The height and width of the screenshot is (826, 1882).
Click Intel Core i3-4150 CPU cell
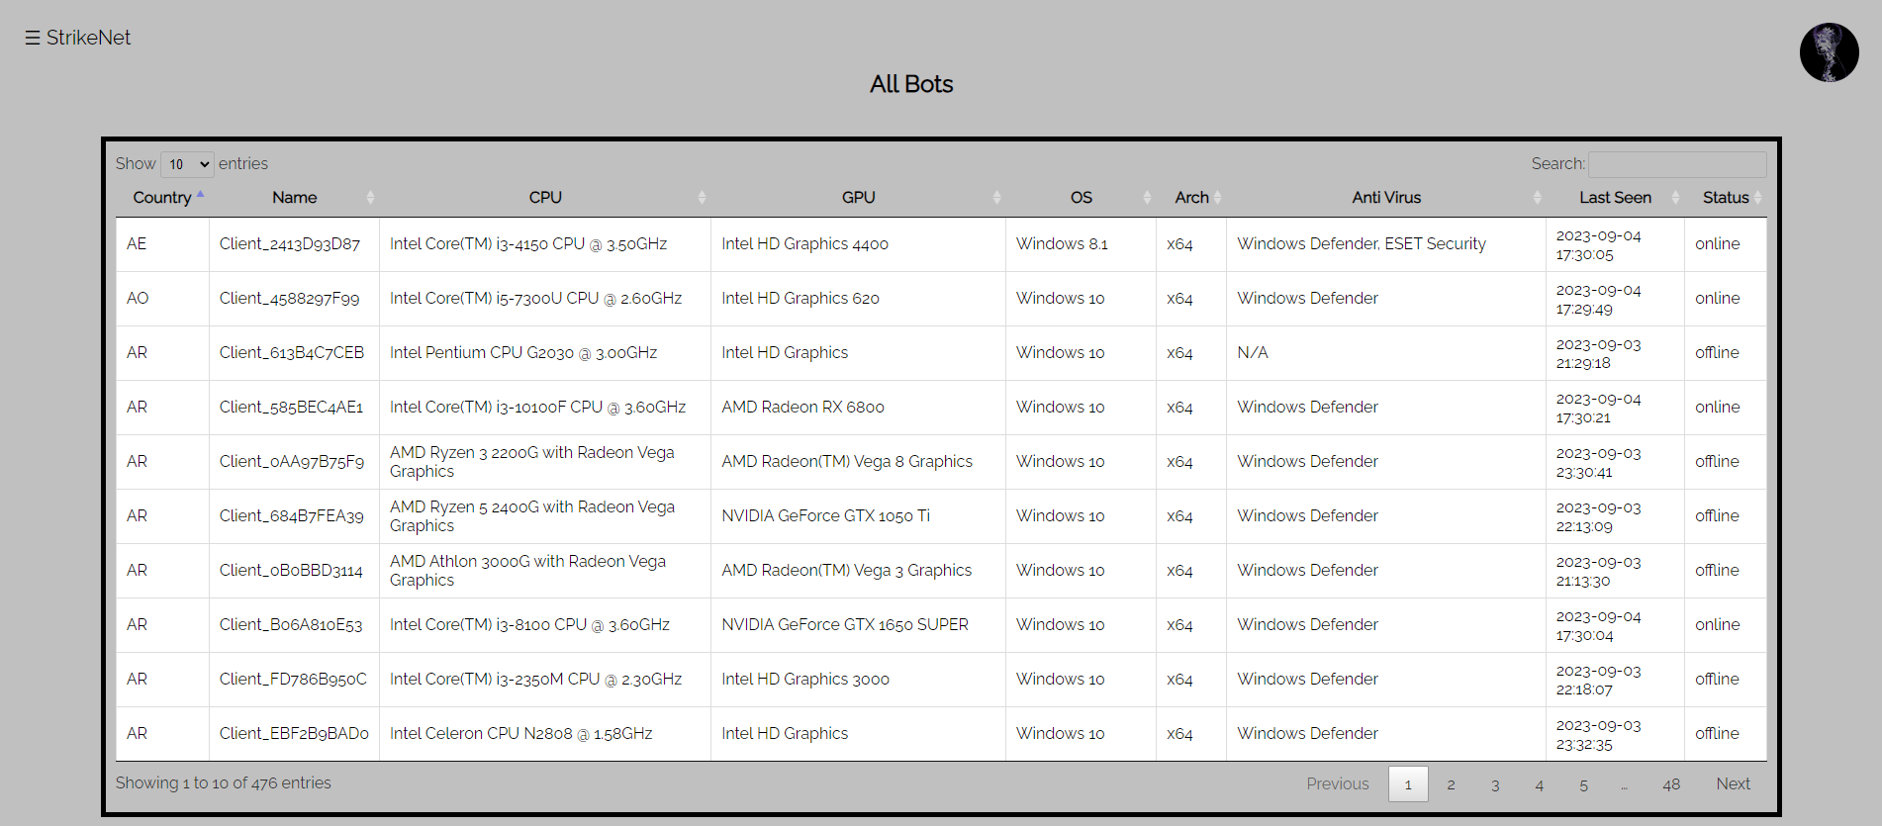545,244
